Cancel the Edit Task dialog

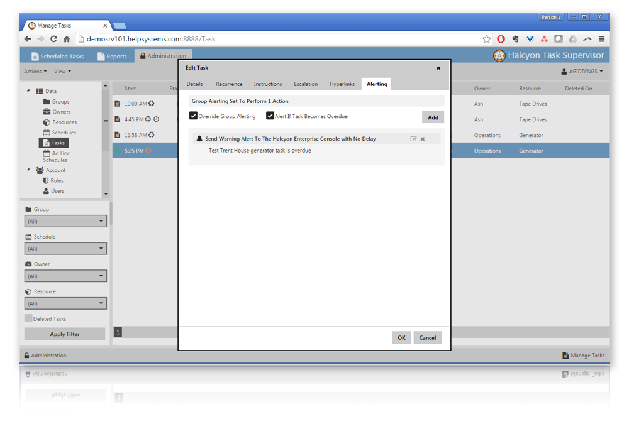click(428, 338)
